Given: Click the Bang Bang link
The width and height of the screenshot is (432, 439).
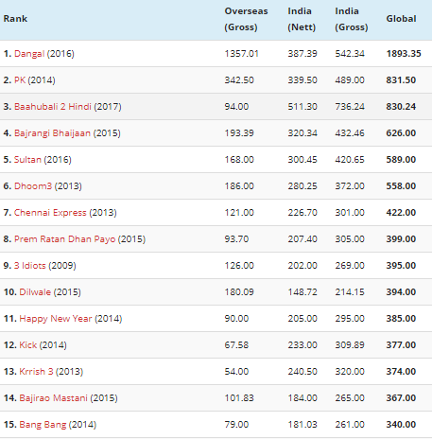Looking at the screenshot, I should click(x=43, y=425).
